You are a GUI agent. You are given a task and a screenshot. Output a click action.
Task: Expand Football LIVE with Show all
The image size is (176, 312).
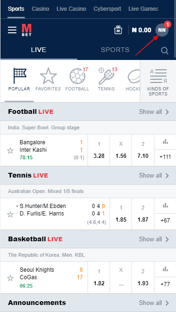click(154, 111)
